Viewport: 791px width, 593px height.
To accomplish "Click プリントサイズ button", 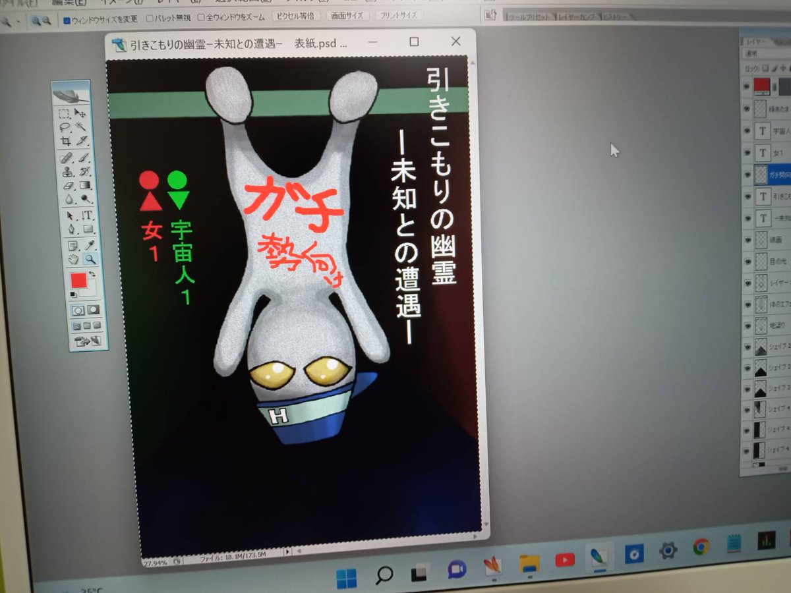I will tap(399, 14).
